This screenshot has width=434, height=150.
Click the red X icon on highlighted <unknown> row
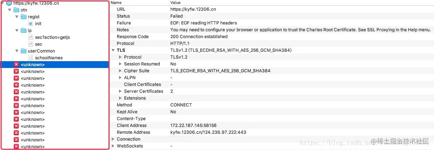click(x=16, y=64)
